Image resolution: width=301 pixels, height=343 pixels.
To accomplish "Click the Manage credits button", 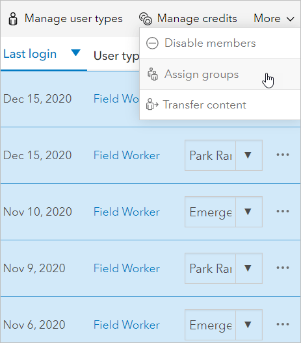I will coord(188,19).
